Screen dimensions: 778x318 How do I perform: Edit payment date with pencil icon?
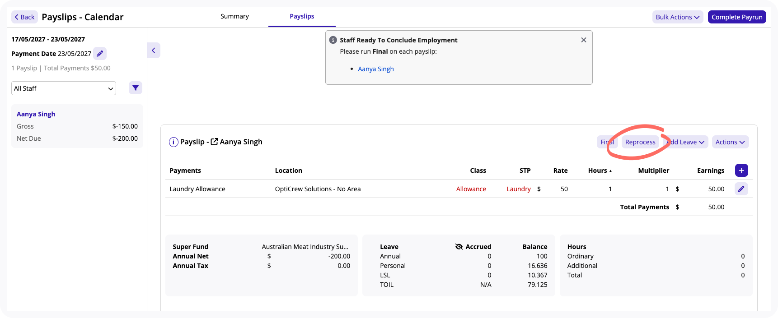[100, 54]
